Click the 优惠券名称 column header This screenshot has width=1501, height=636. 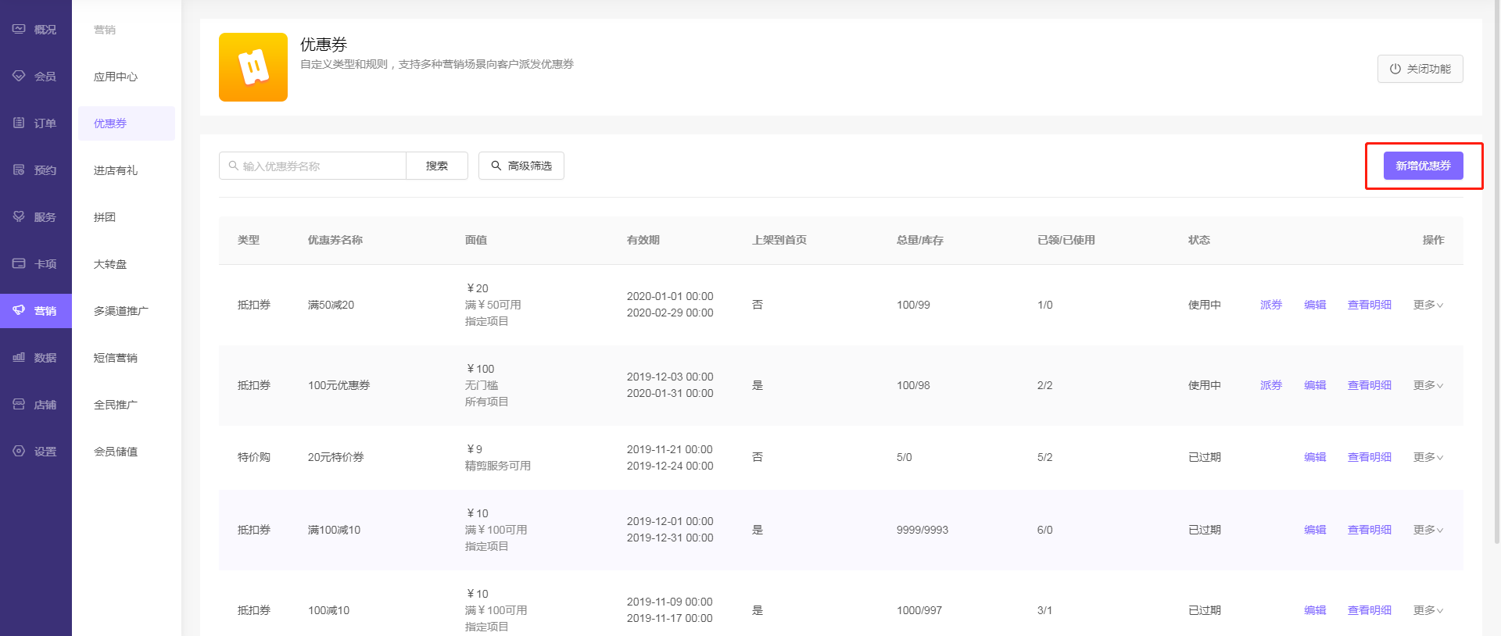pos(335,240)
